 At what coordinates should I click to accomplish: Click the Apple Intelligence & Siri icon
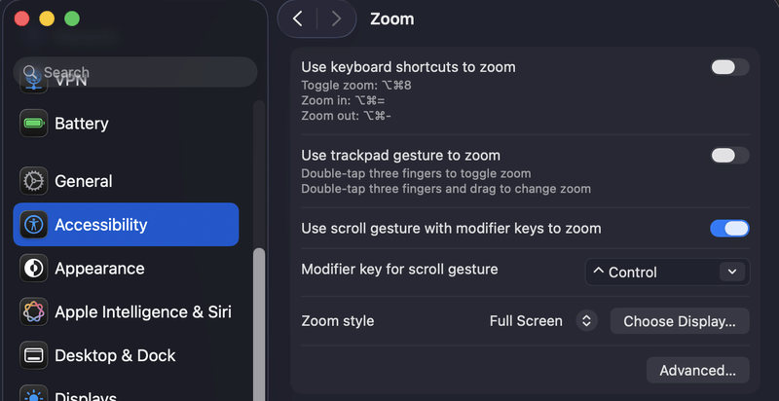pyautogui.click(x=34, y=312)
